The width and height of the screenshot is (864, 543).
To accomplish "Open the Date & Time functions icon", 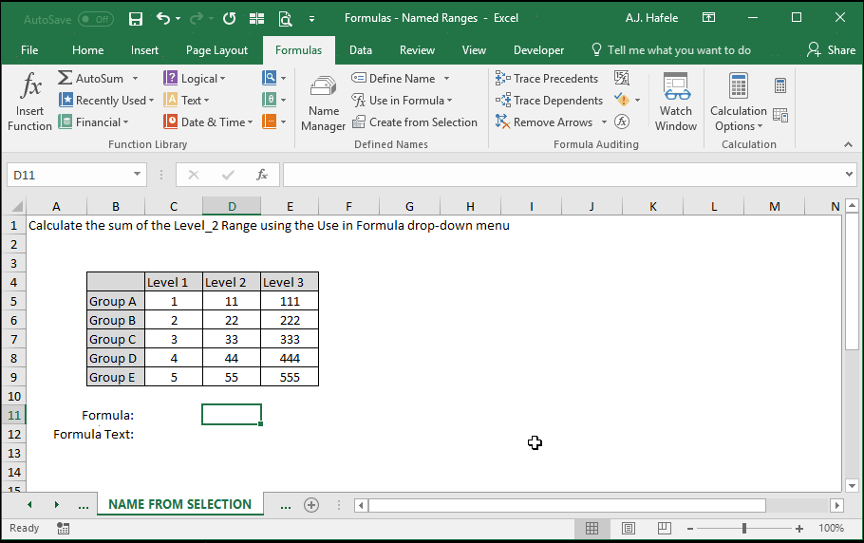I will (170, 122).
